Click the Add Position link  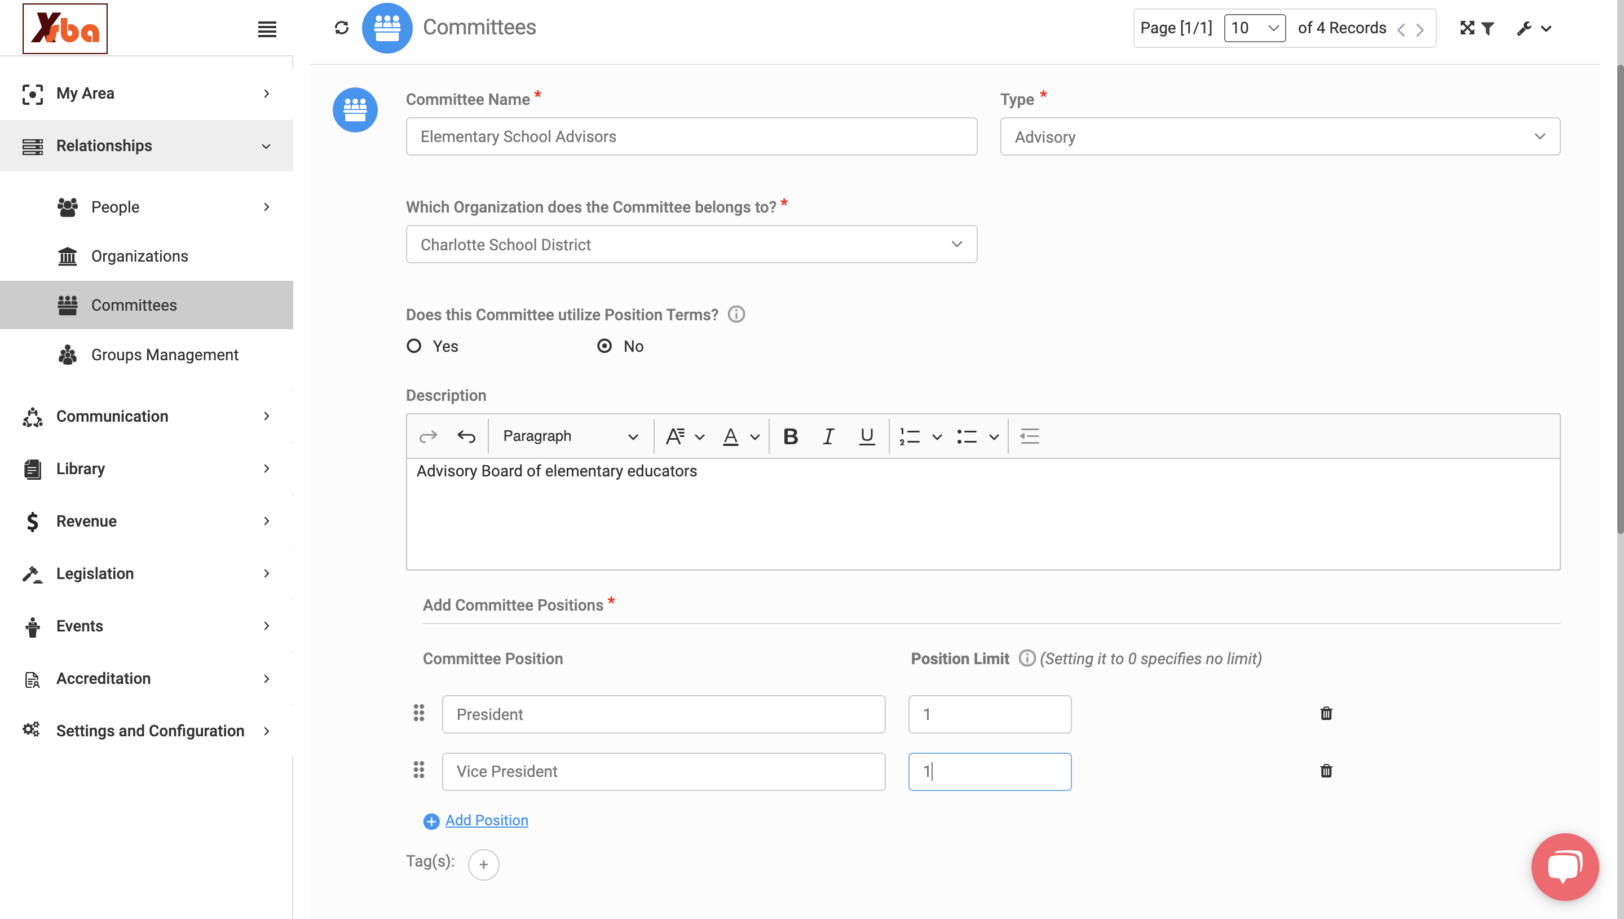tap(487, 820)
